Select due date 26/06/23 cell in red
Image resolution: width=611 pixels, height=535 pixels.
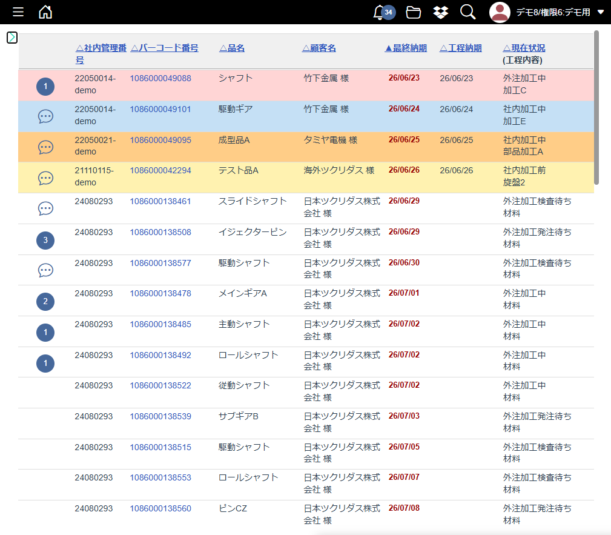(x=404, y=78)
